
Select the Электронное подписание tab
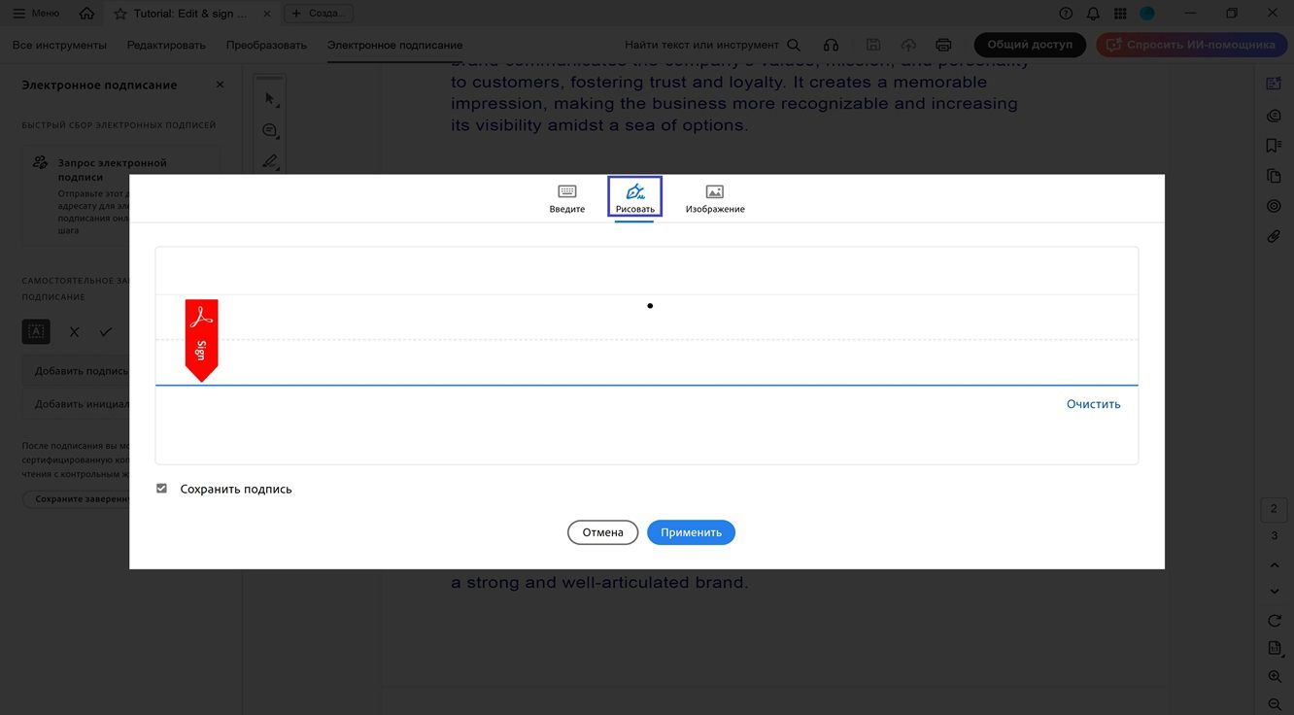point(394,45)
